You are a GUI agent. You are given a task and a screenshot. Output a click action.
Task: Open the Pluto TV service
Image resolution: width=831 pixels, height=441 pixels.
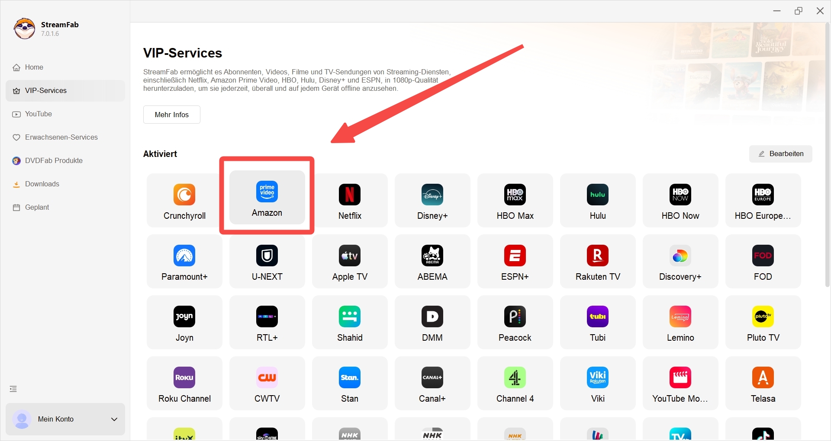pyautogui.click(x=763, y=323)
